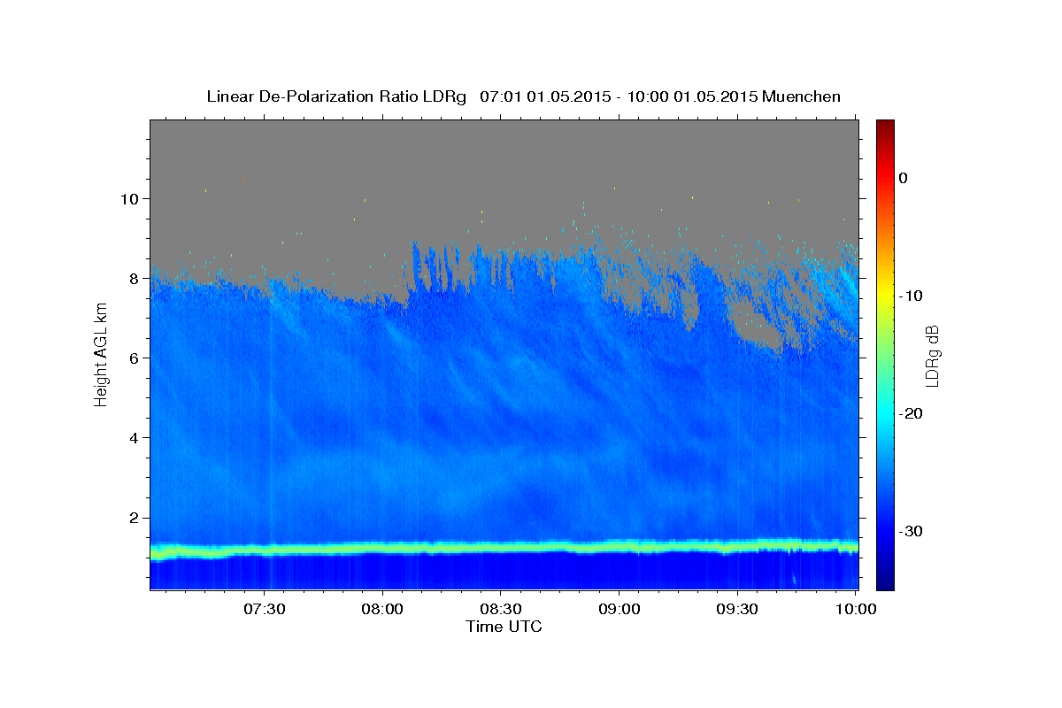Viewport: 1062px width, 708px height.
Task: Click the colorbar value -10
Action: 910,296
